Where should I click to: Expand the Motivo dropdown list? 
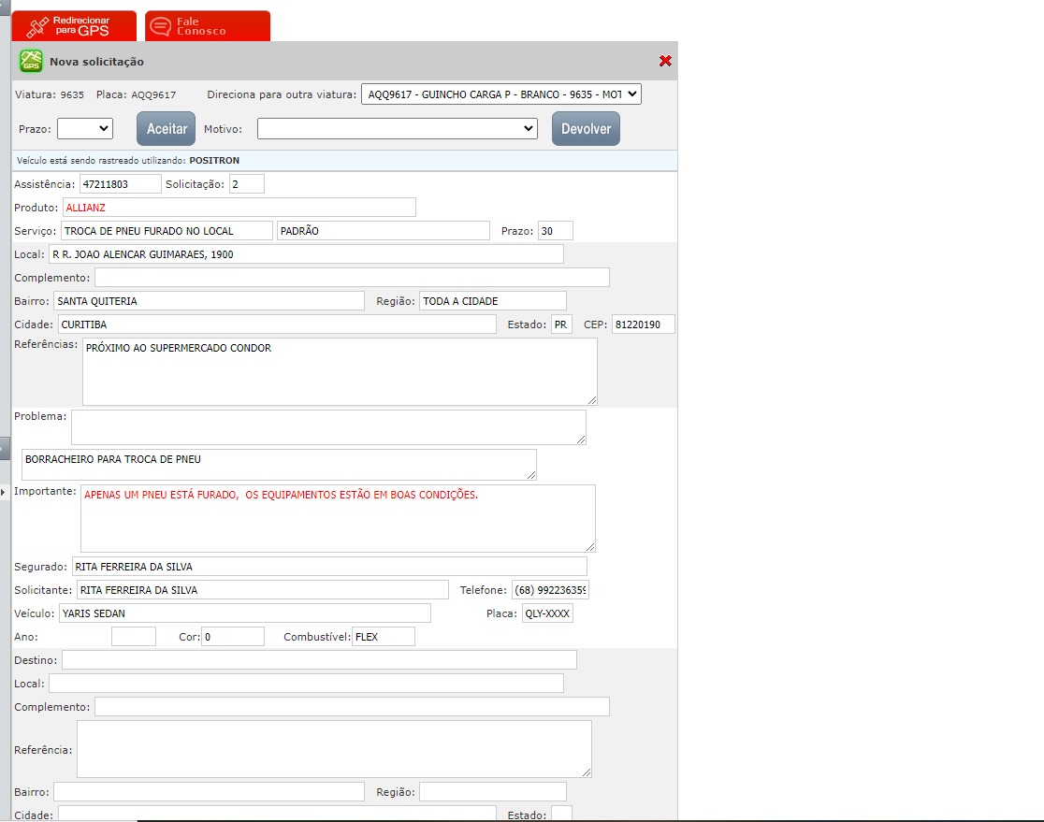coord(397,128)
